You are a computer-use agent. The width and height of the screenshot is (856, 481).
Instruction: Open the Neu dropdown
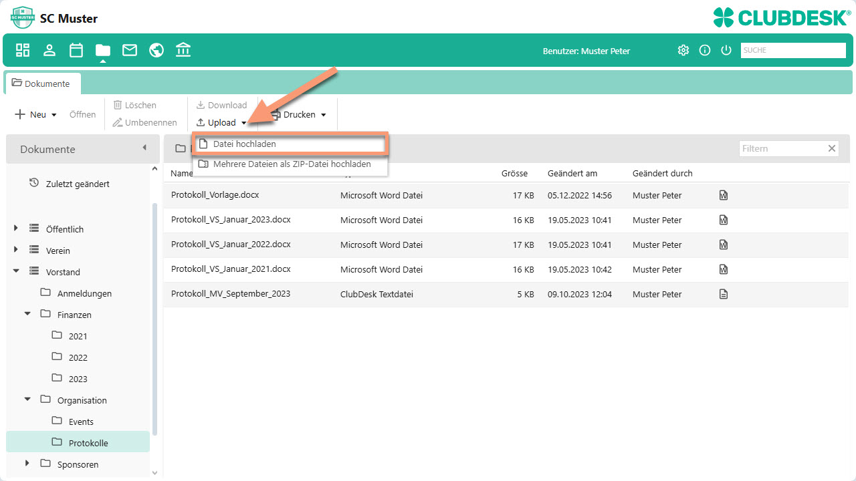click(x=35, y=114)
